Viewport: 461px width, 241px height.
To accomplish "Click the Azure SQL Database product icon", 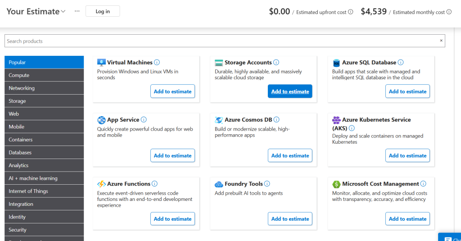I will (x=336, y=63).
